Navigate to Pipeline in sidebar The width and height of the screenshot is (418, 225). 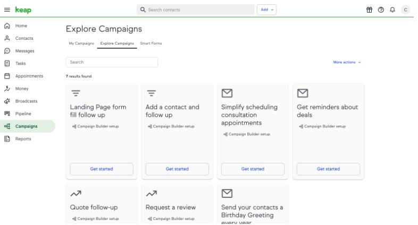[x=23, y=114]
